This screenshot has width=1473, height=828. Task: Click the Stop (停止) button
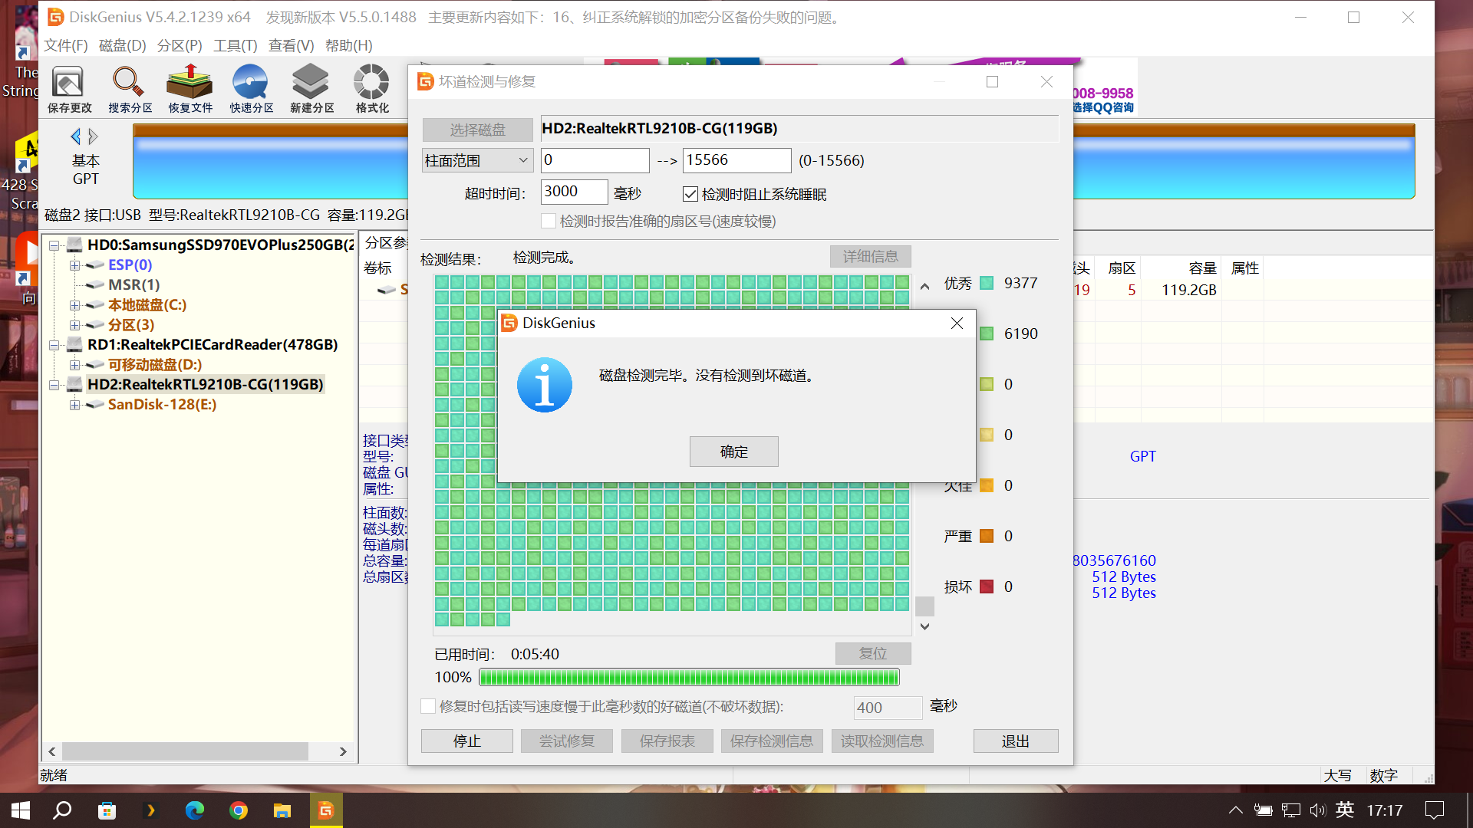coord(467,741)
